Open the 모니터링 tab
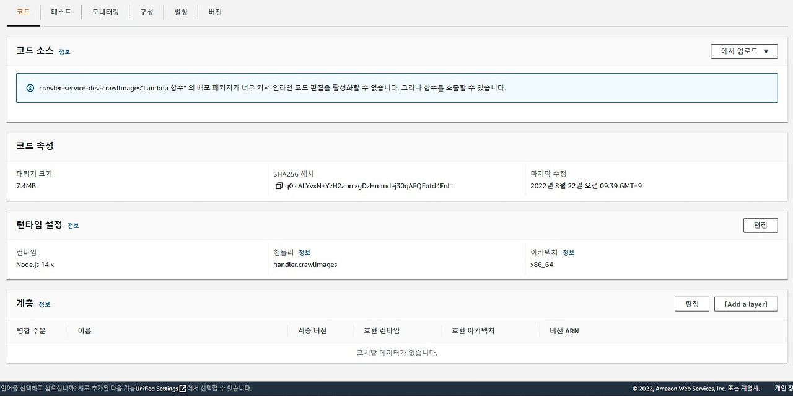Image resolution: width=793 pixels, height=396 pixels. click(x=105, y=11)
